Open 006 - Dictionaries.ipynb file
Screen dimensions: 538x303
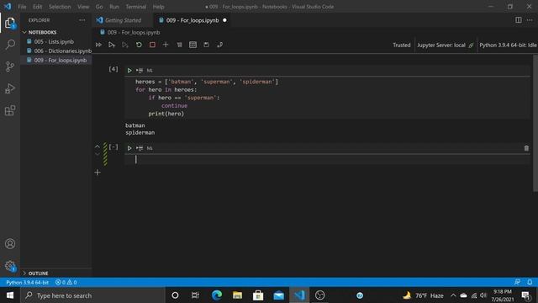point(63,50)
